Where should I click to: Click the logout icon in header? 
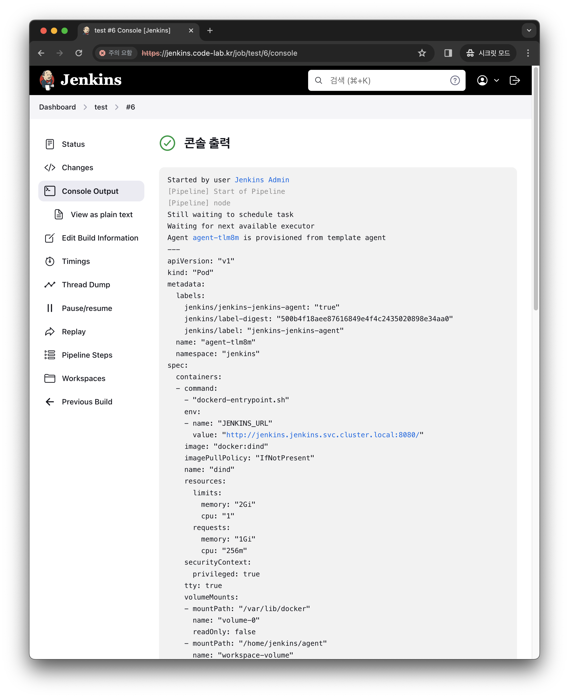click(x=514, y=80)
